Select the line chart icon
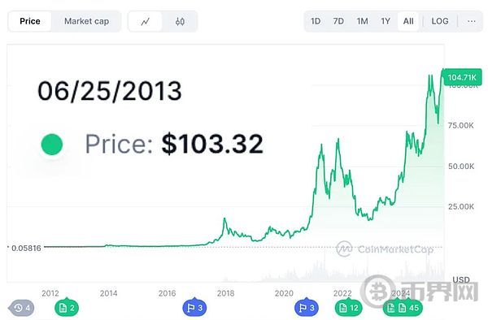488x320 pixels. coord(146,21)
